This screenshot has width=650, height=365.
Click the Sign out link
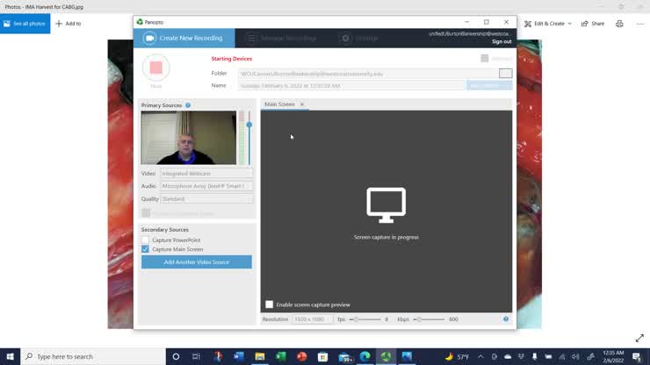click(x=502, y=41)
